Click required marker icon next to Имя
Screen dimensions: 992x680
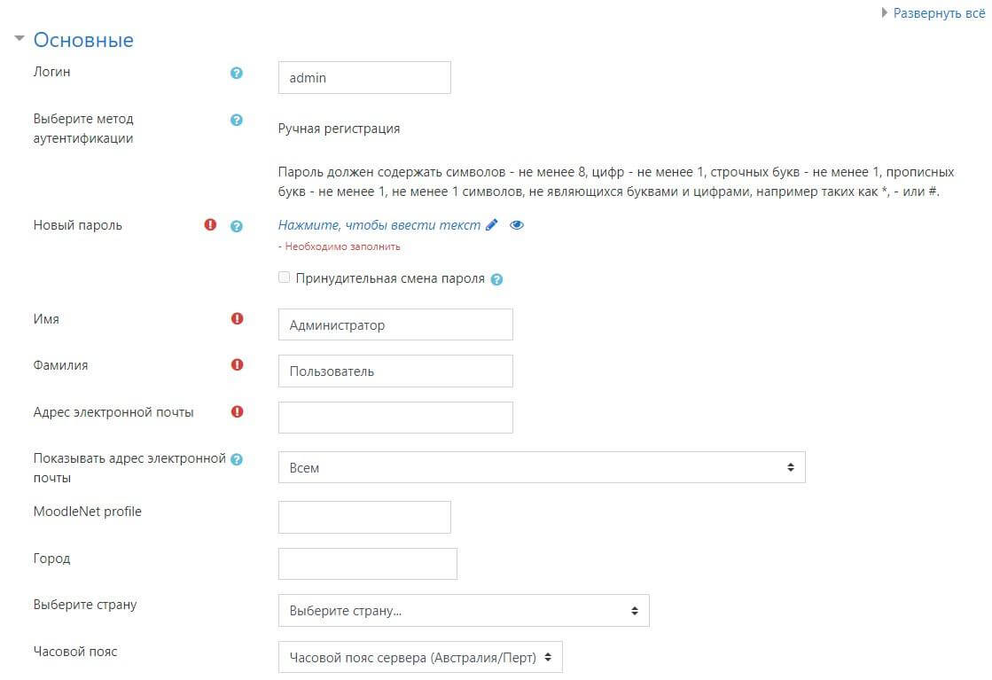[238, 318]
